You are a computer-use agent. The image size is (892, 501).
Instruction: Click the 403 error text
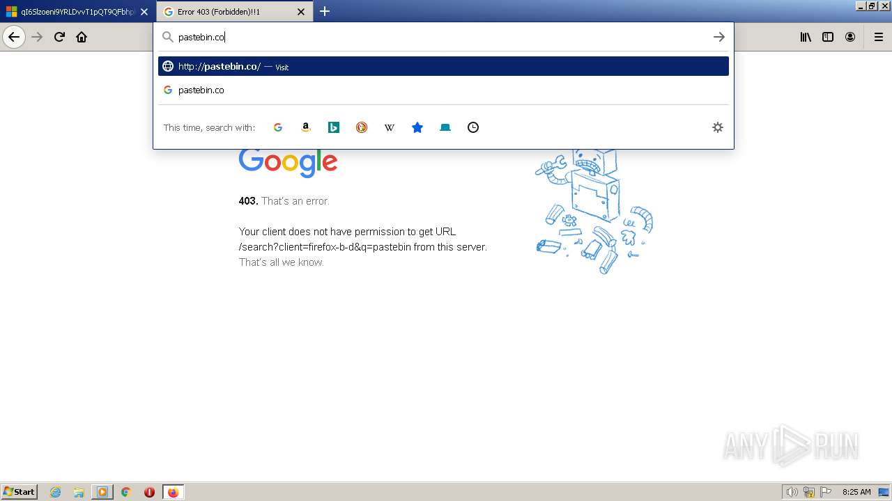tap(284, 201)
